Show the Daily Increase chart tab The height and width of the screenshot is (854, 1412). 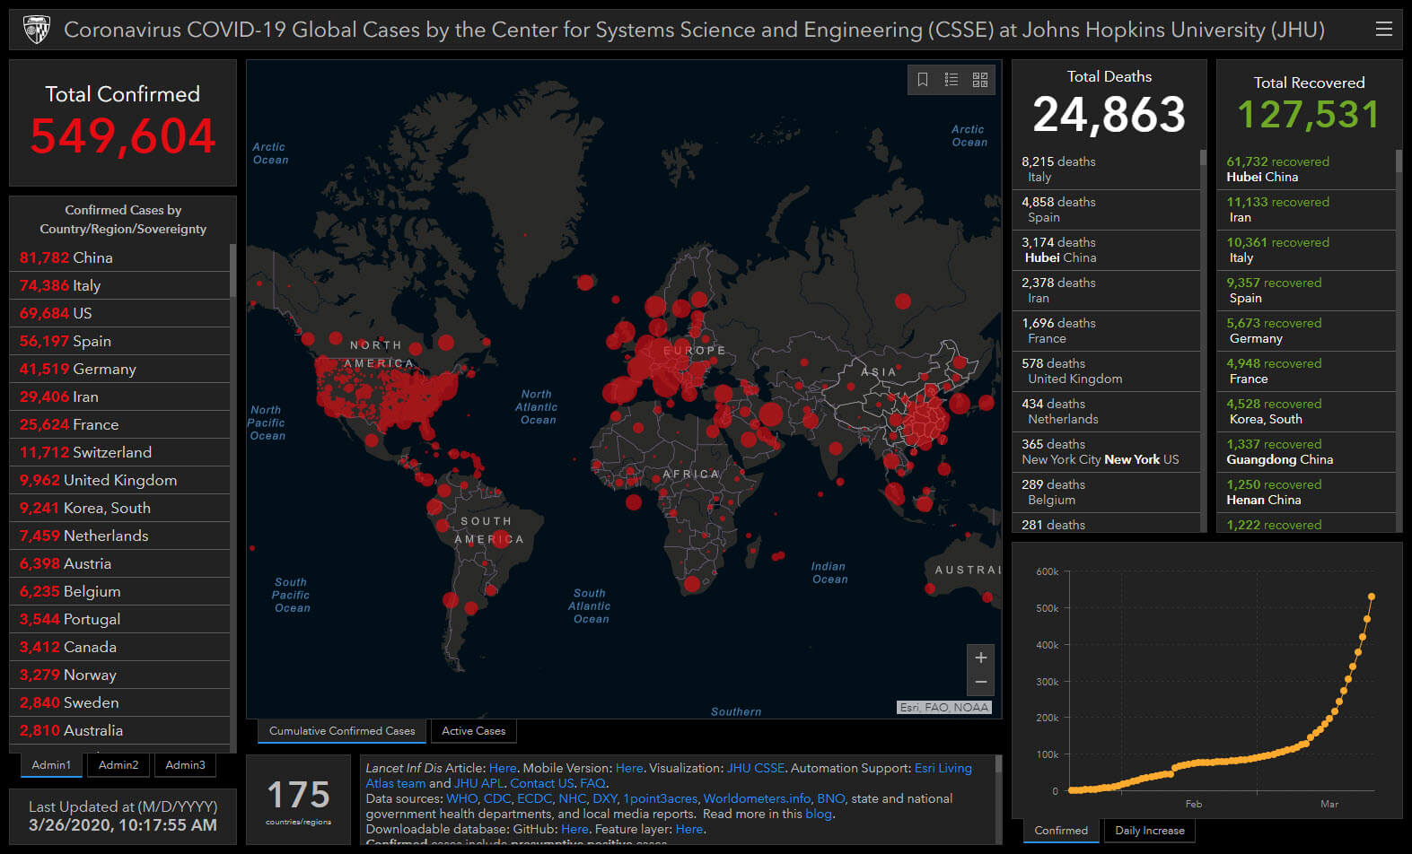tap(1149, 831)
